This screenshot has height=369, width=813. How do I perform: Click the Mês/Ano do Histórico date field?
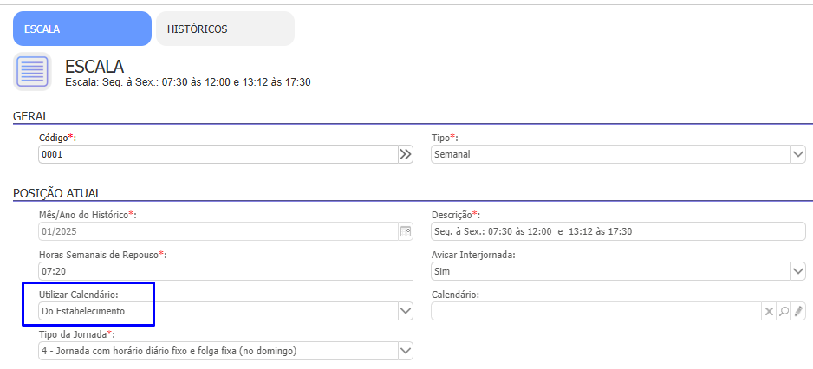217,231
